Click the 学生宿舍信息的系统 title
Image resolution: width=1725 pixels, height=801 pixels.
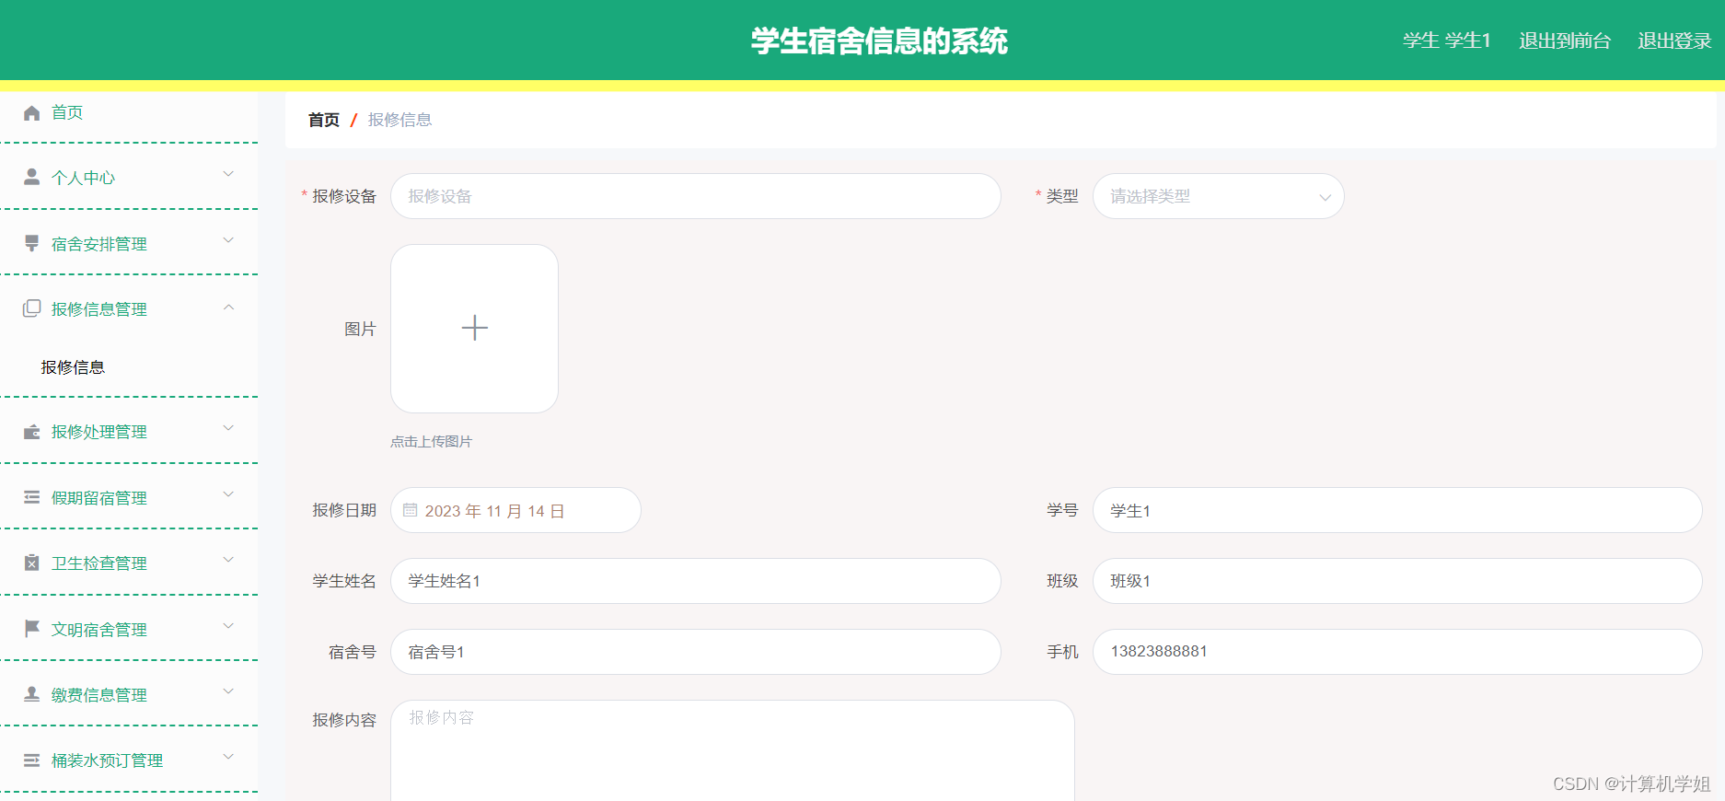[x=879, y=41]
